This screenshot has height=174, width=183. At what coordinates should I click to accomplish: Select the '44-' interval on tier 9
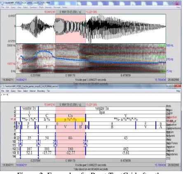[x=70, y=138]
